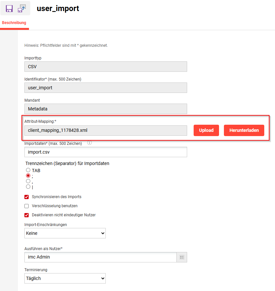Uncheck Deaktivieren nicht eindeutiger Nutzer

click(27, 215)
